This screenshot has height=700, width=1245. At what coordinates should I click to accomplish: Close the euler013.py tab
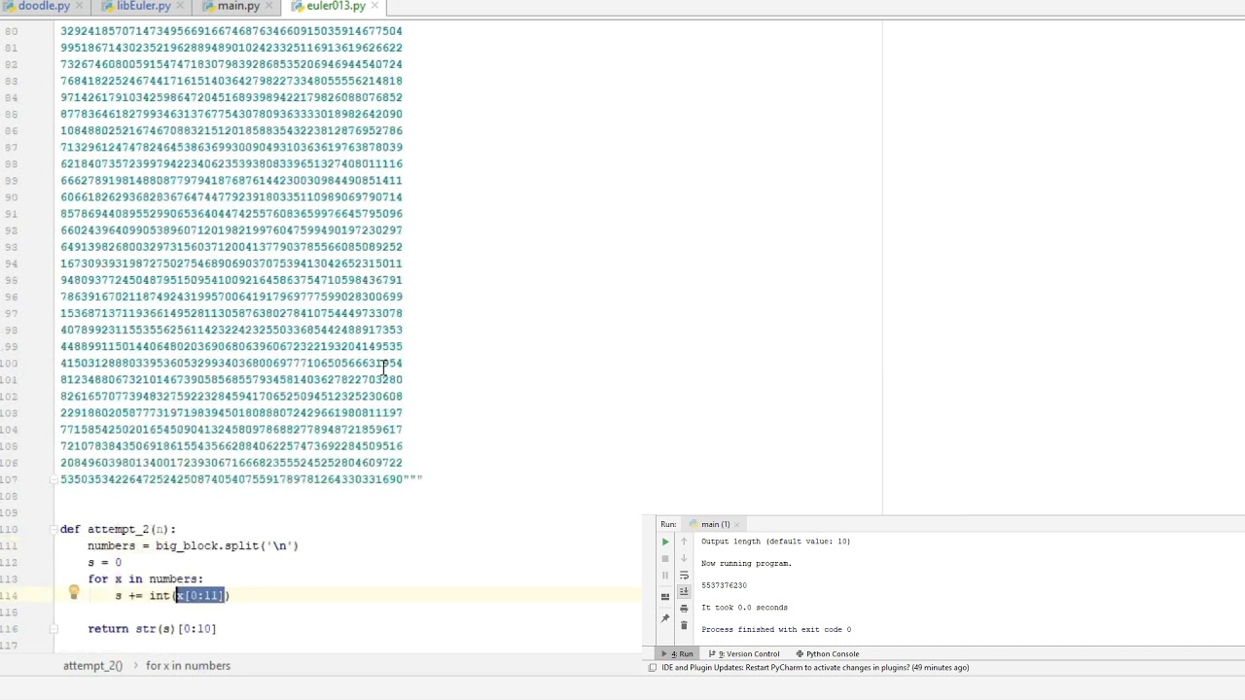pyautogui.click(x=374, y=6)
